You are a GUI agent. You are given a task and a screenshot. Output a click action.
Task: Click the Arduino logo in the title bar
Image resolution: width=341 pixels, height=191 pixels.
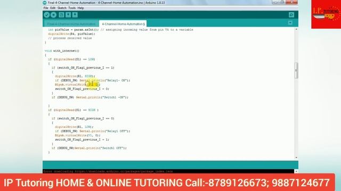click(45, 3)
